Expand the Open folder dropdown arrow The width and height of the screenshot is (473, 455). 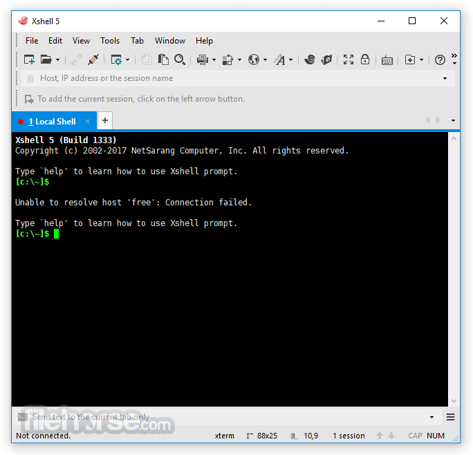coord(57,60)
